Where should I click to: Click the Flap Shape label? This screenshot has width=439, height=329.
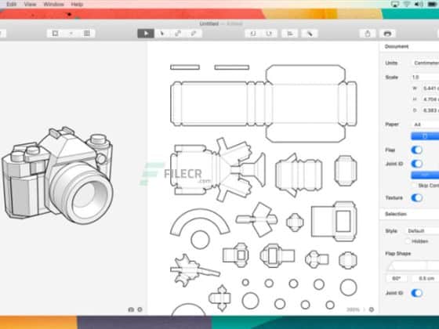coord(398,254)
